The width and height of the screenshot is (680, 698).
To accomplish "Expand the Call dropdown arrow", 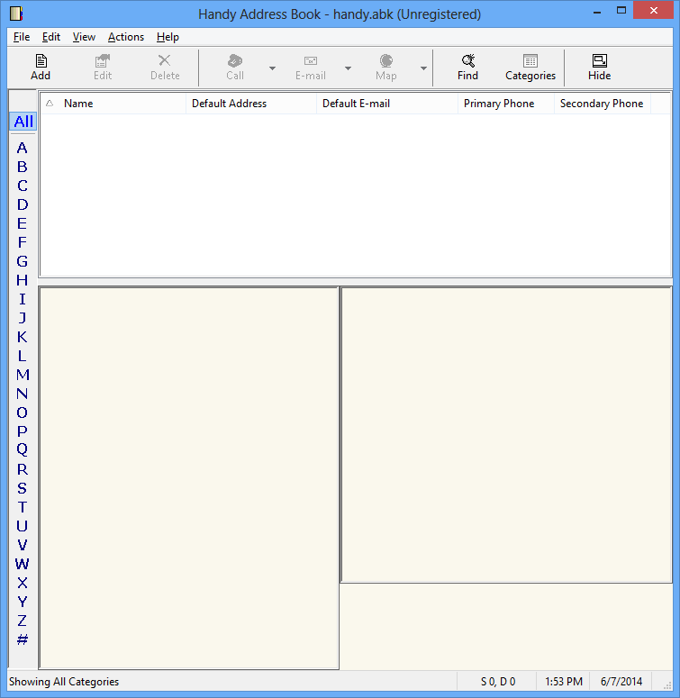I will click(x=272, y=68).
